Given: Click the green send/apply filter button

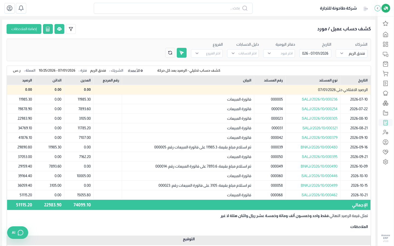Looking at the screenshot, I should 182,53.
